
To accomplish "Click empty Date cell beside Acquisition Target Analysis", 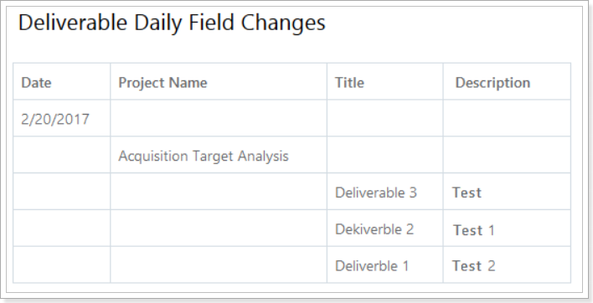I will pos(62,155).
